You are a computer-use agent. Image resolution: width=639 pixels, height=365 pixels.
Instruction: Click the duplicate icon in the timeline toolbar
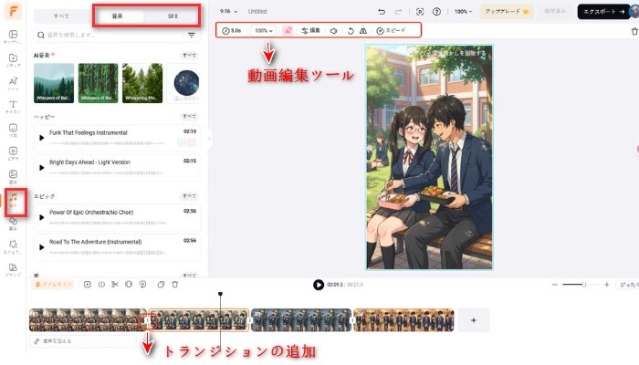161,285
